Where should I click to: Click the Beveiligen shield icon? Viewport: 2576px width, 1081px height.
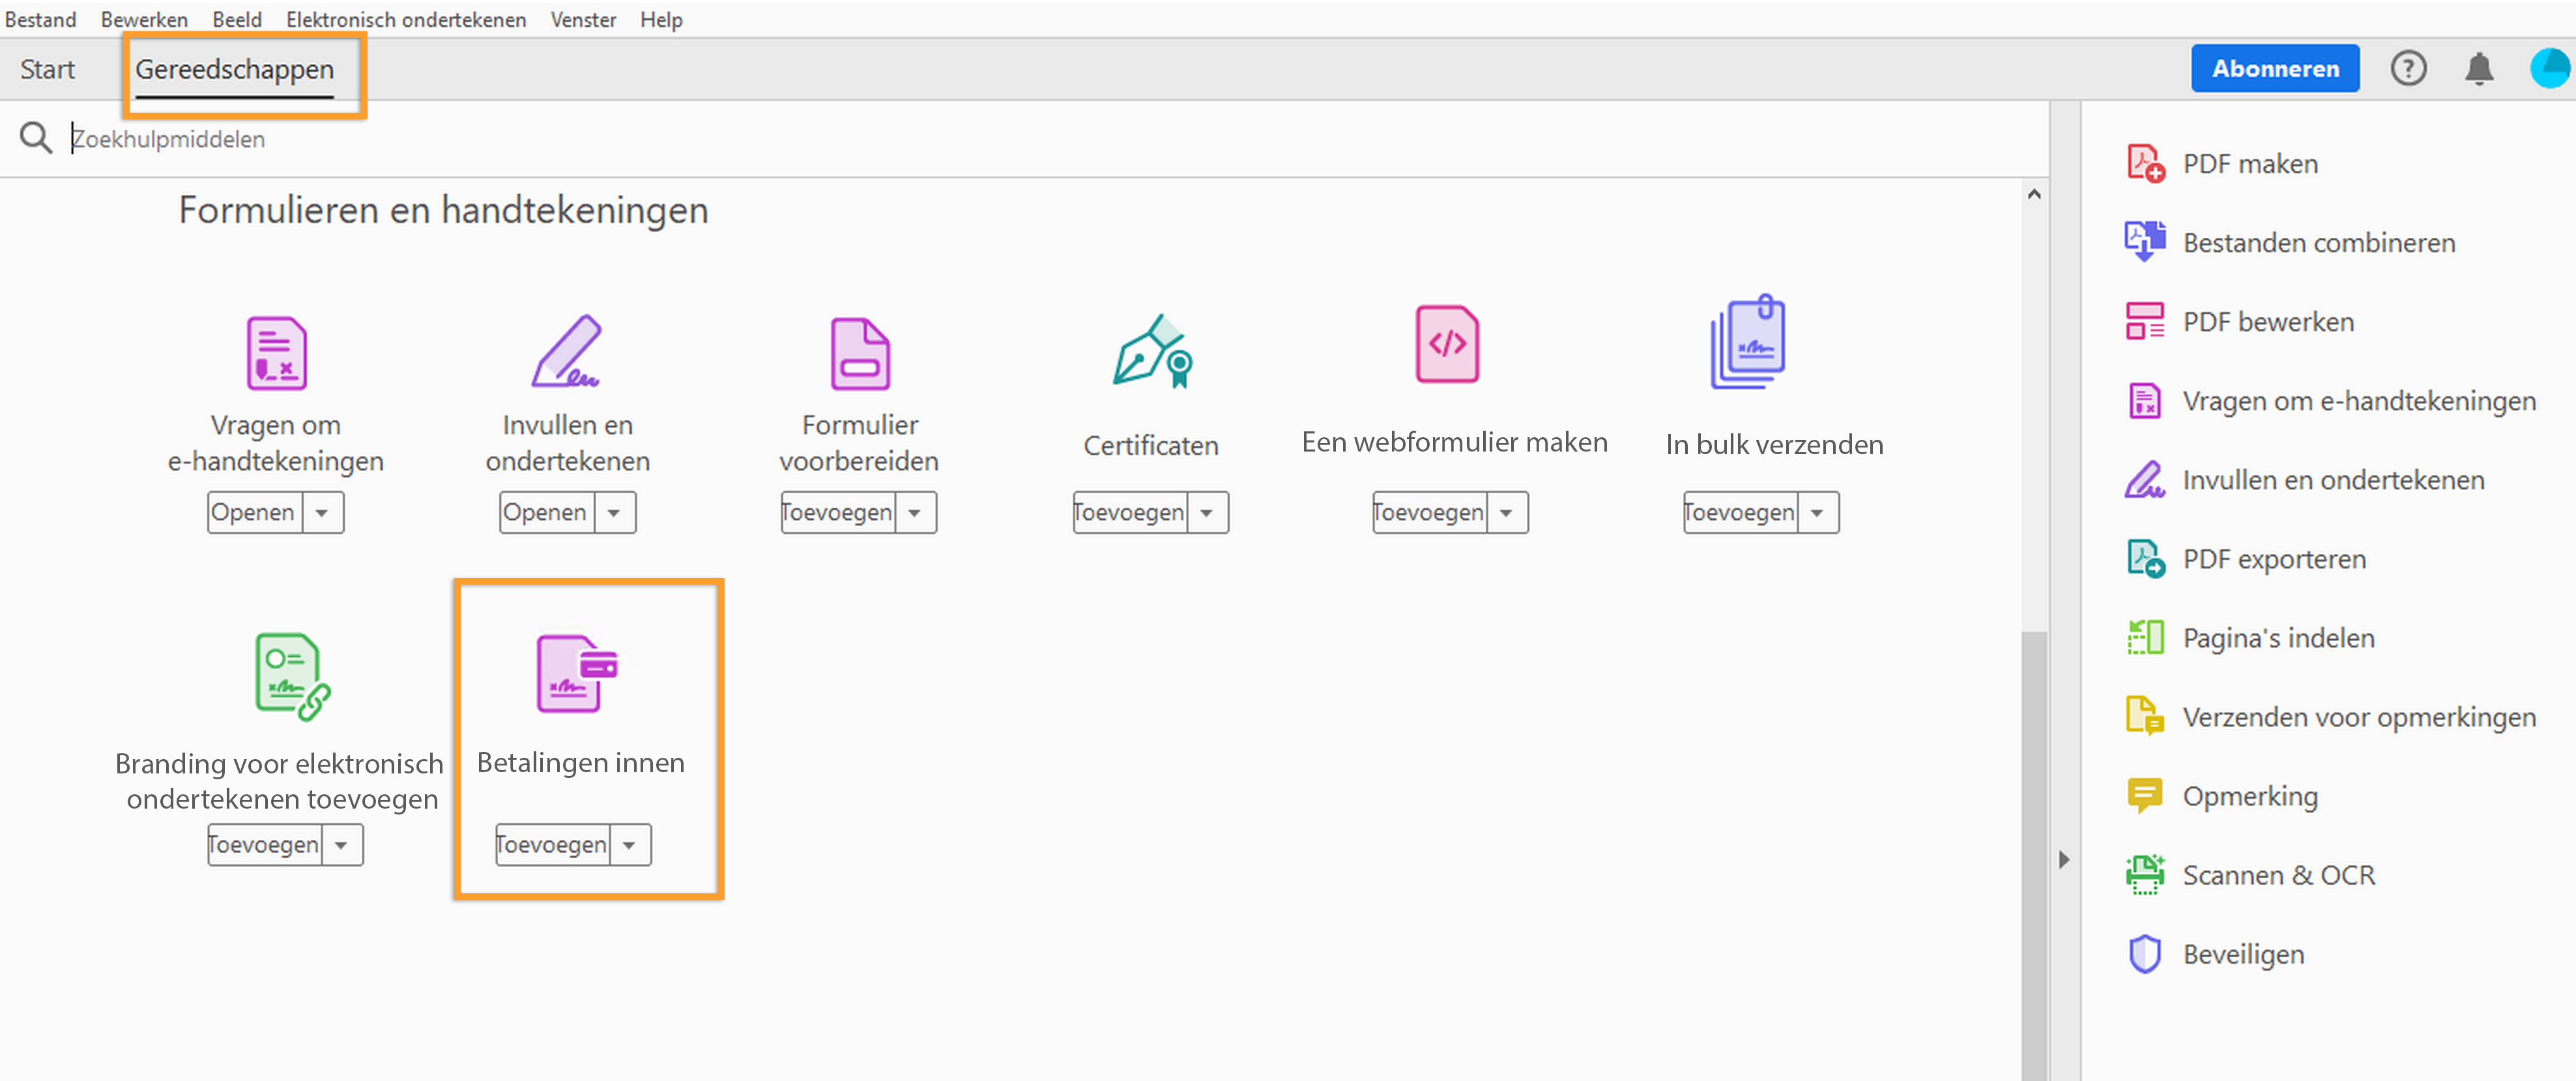pos(2144,954)
